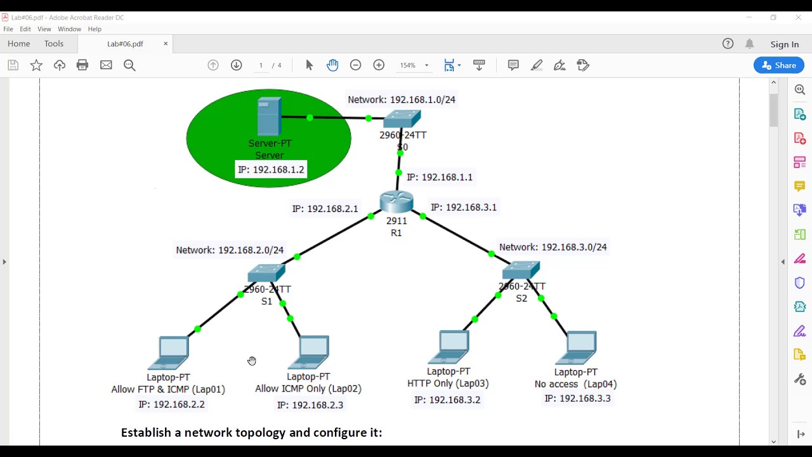812x457 pixels.
Task: Expand the page fit options arrow
Action: pyautogui.click(x=459, y=65)
